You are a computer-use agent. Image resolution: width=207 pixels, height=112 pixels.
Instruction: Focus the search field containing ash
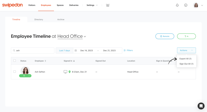click(33, 50)
